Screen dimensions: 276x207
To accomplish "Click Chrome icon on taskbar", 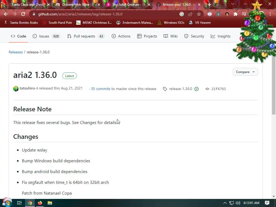I will 30,203.
